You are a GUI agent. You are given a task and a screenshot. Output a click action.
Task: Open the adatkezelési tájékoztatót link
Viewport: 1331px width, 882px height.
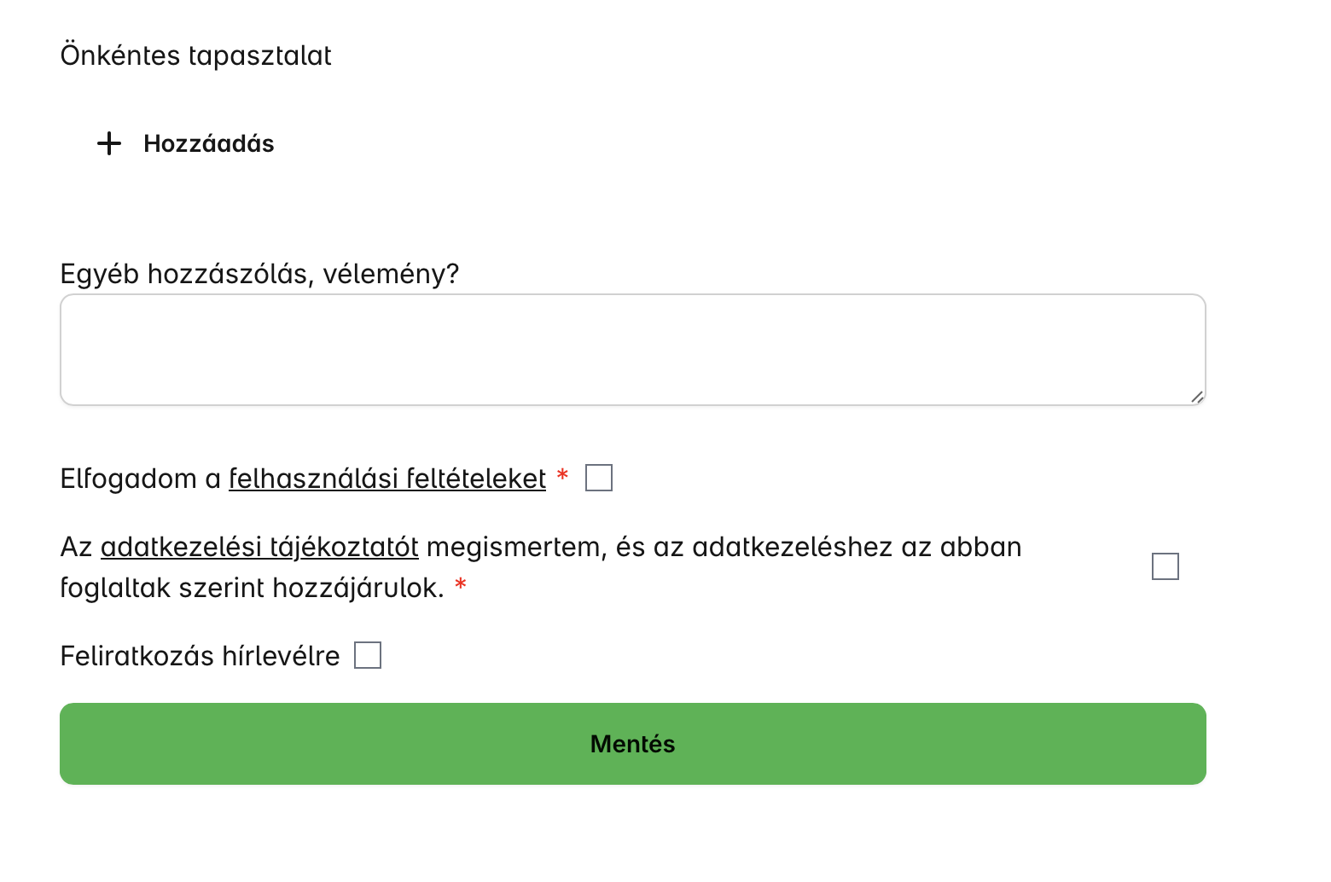(x=259, y=547)
